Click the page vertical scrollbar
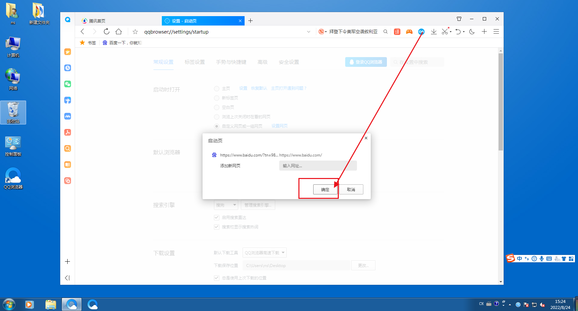The height and width of the screenshot is (311, 578). pos(501,102)
